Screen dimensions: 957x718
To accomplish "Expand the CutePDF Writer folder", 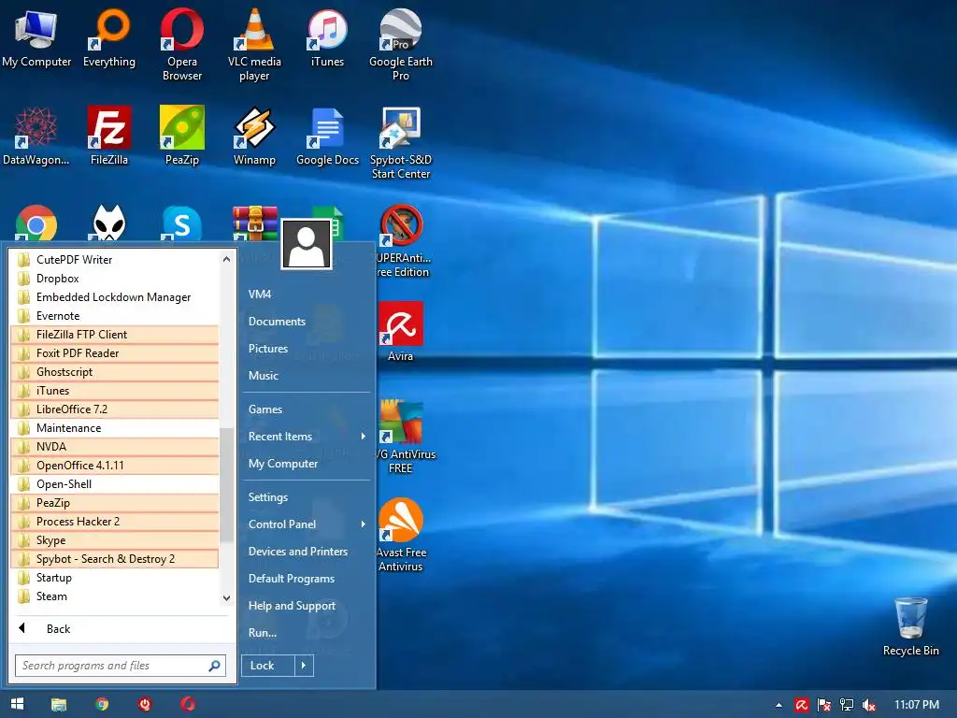I will click(x=115, y=260).
